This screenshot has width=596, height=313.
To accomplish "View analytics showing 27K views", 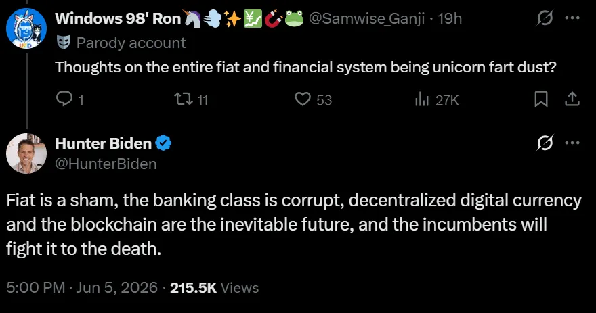I will pos(436,100).
